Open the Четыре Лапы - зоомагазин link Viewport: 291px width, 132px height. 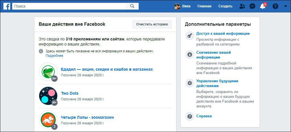coord(87,117)
